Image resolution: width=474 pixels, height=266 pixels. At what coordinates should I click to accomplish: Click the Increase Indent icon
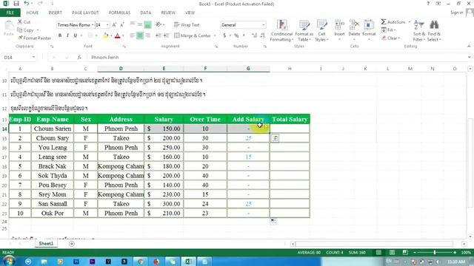click(x=166, y=35)
